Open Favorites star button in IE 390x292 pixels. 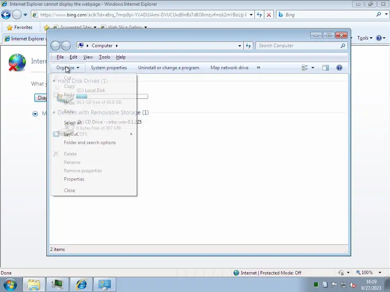point(20,27)
